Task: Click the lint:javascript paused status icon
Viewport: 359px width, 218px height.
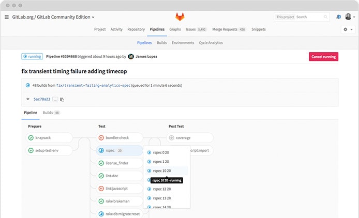Action: [101, 189]
